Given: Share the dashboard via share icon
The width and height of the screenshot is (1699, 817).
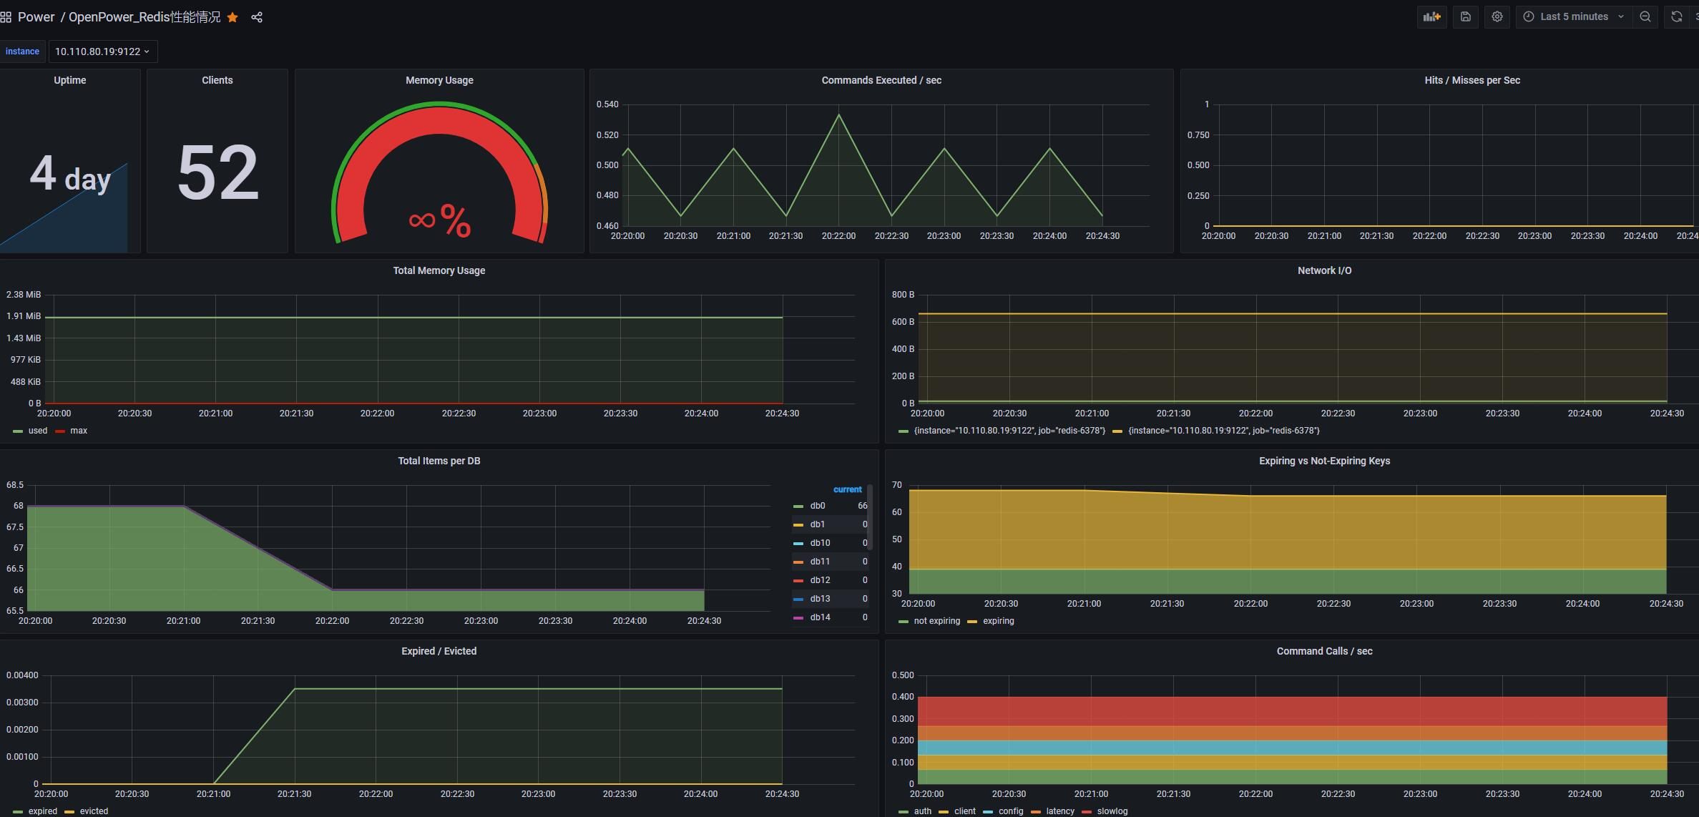Looking at the screenshot, I should click(257, 17).
